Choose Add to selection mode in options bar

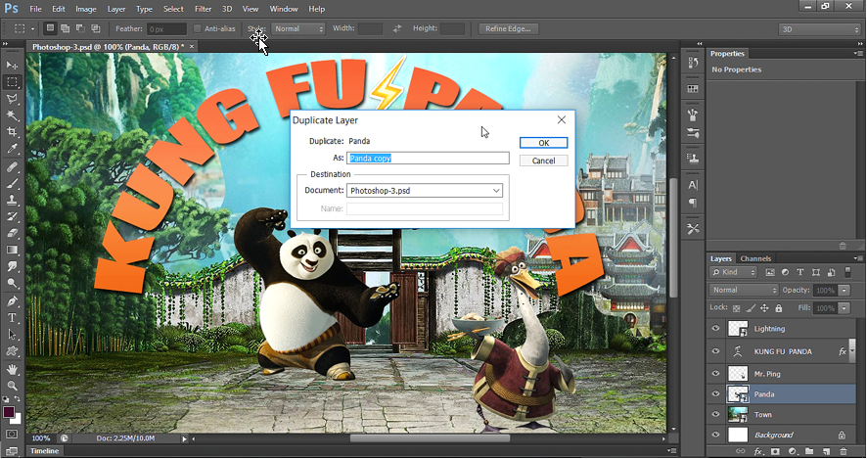click(66, 28)
